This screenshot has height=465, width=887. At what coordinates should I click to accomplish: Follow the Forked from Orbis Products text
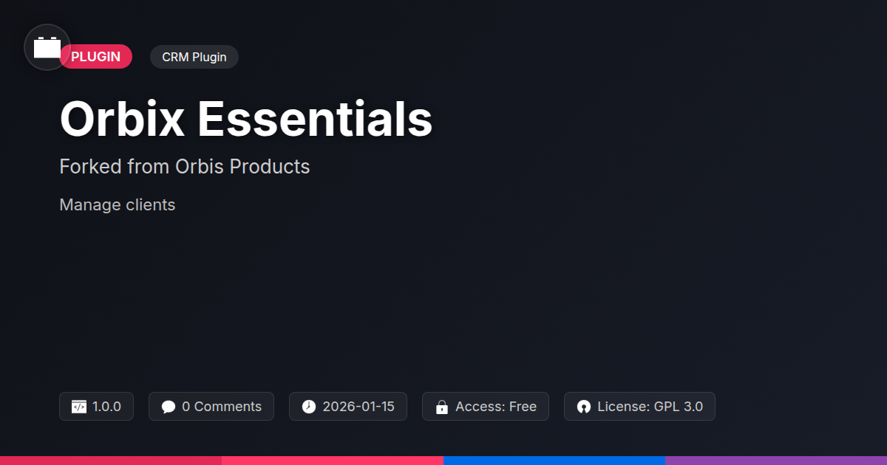185,167
